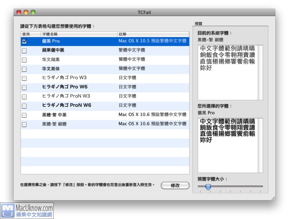Viewport: 289px width, 219px height.
Task: Check the 华文黑体 font option
Action: click(x=24, y=69)
